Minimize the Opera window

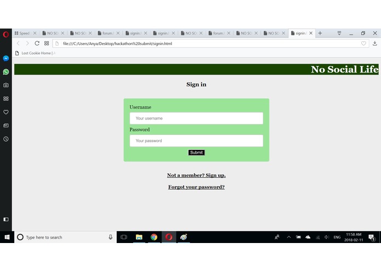[351, 33]
